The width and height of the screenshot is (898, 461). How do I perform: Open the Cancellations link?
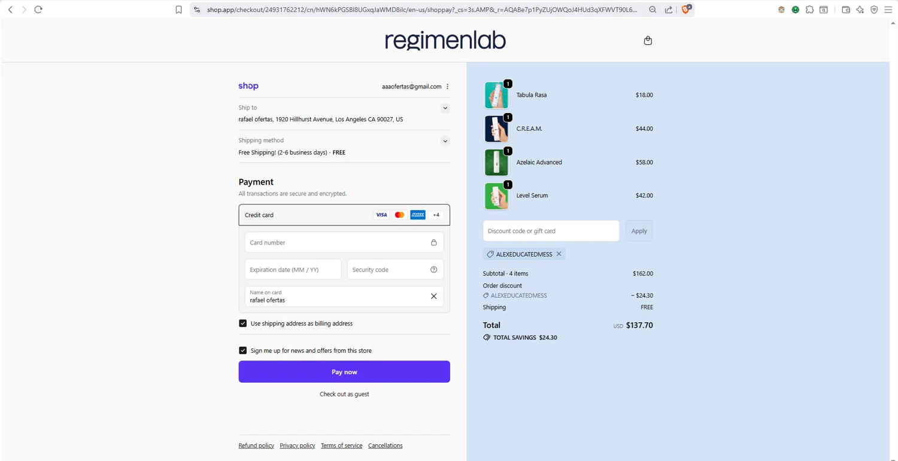tap(386, 445)
